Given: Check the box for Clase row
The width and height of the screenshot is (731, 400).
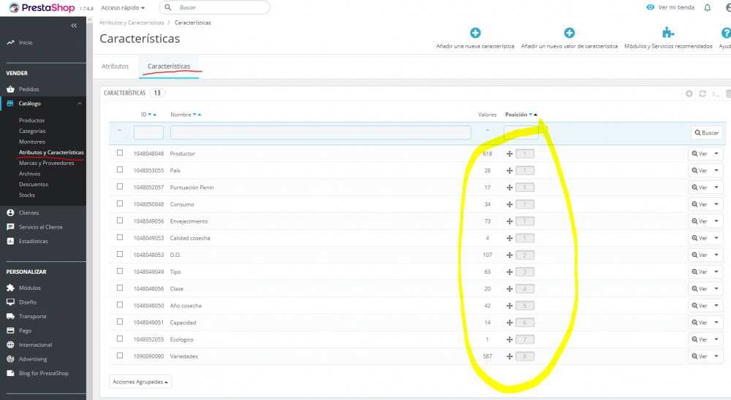Looking at the screenshot, I should (x=120, y=288).
